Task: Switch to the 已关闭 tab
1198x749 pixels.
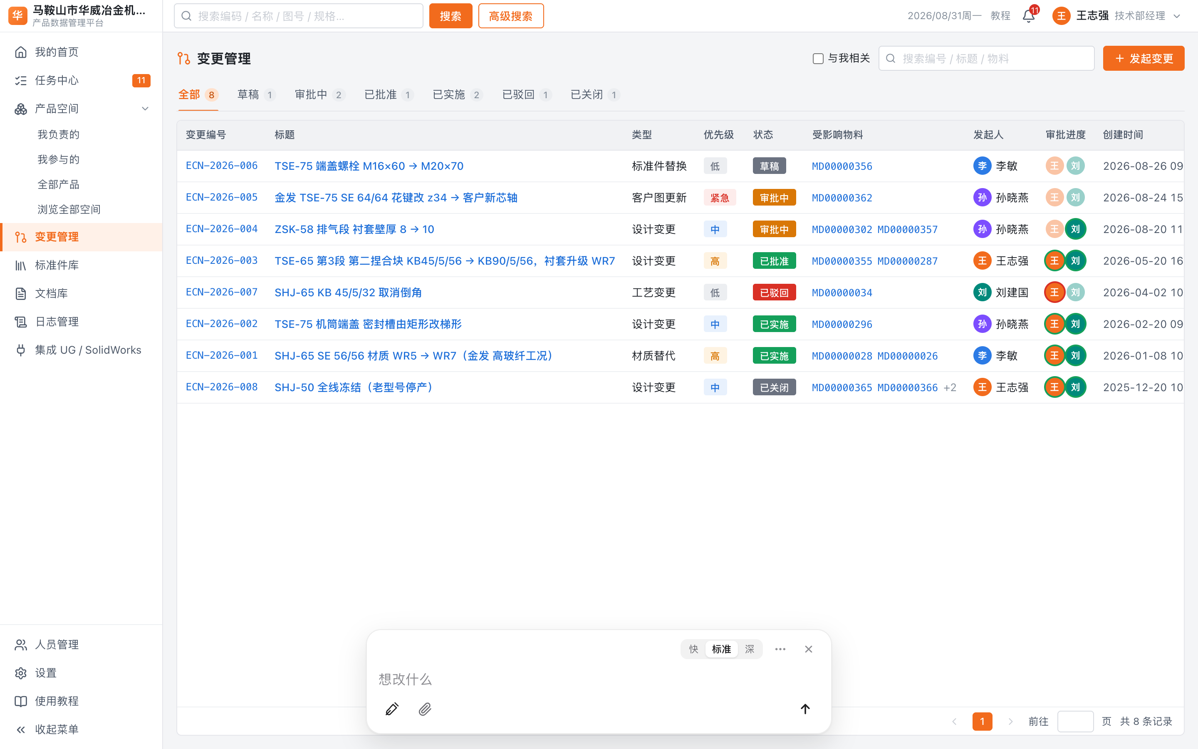Action: tap(595, 94)
